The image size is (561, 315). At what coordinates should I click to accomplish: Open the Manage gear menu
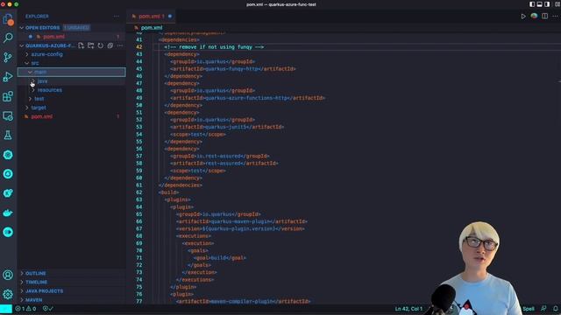click(8, 294)
